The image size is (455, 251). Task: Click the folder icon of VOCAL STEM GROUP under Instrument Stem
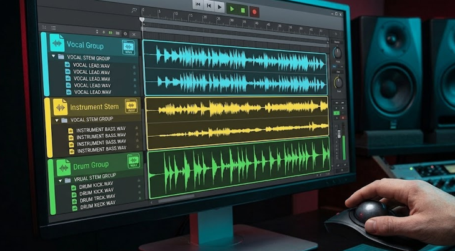click(x=64, y=120)
